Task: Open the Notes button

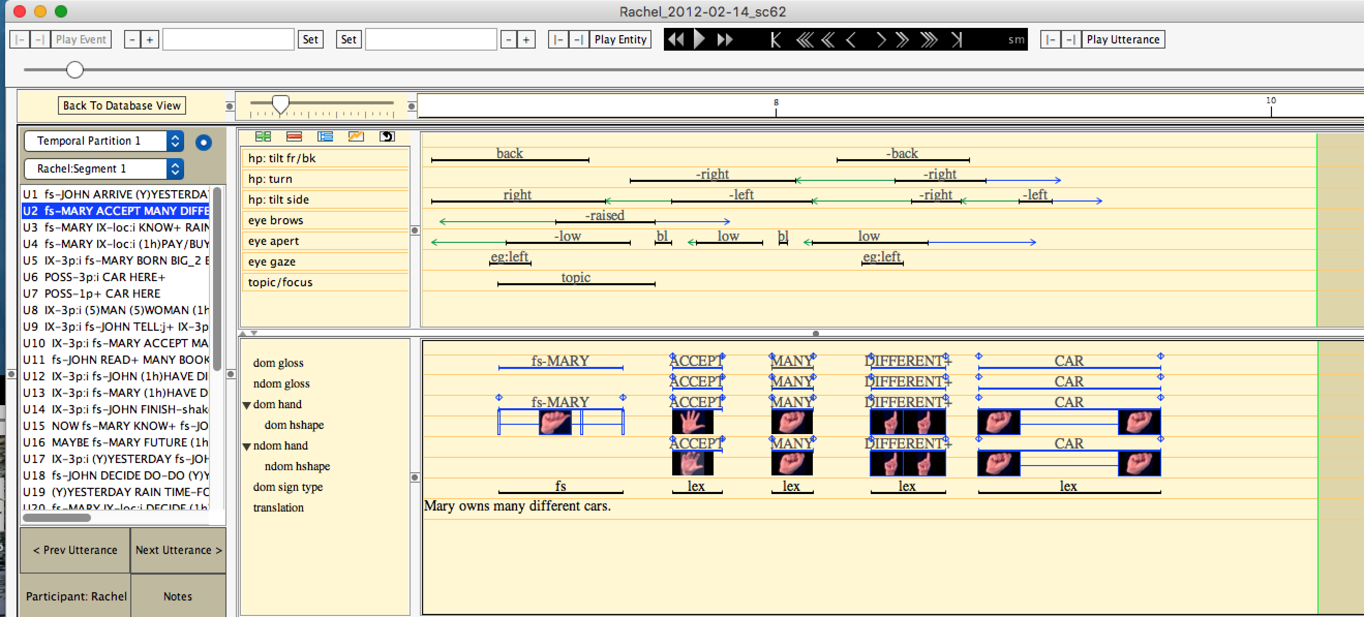Action: click(178, 596)
